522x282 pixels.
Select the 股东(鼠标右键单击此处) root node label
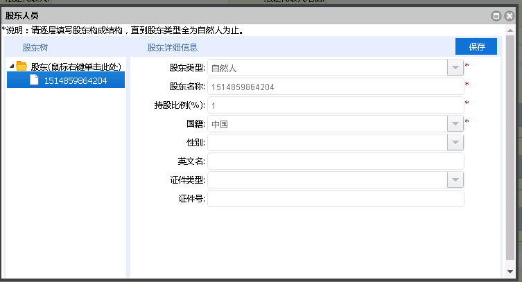tap(76, 67)
